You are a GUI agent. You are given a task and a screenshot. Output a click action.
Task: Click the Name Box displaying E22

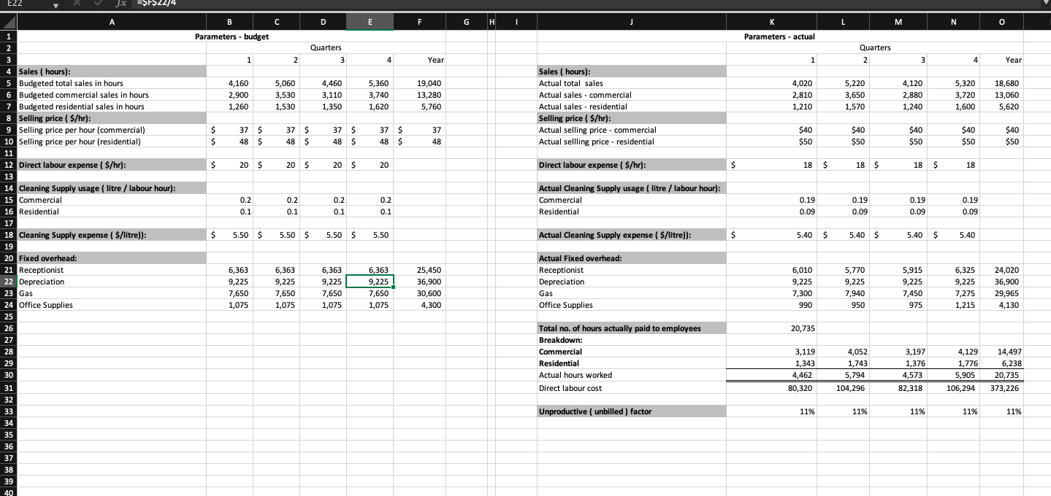pyautogui.click(x=15, y=5)
